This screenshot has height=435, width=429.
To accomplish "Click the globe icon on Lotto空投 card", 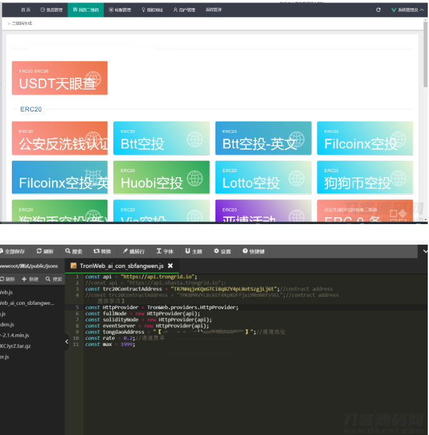I will (297, 178).
